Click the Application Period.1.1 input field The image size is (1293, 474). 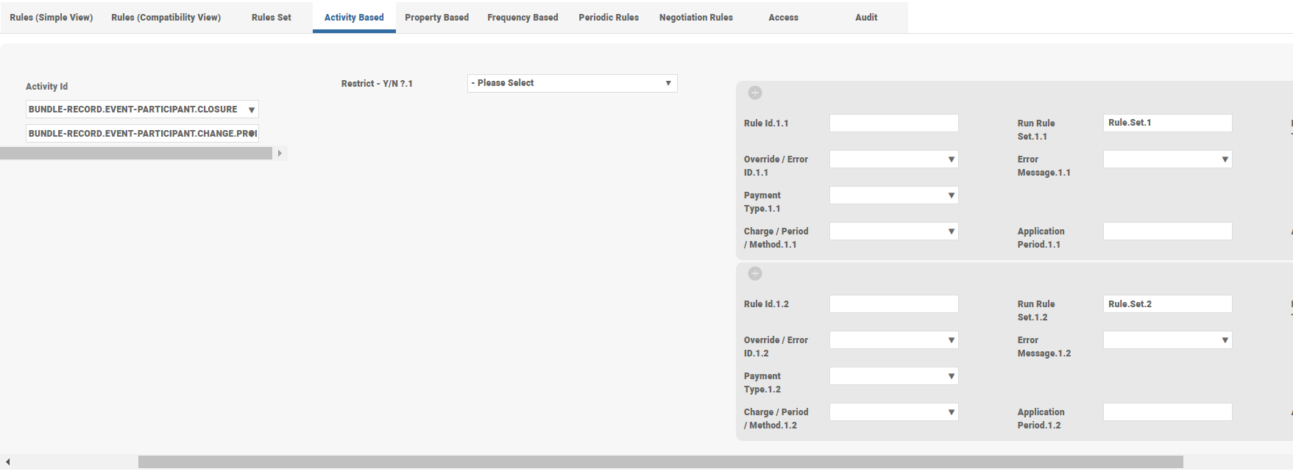pyautogui.click(x=1167, y=231)
